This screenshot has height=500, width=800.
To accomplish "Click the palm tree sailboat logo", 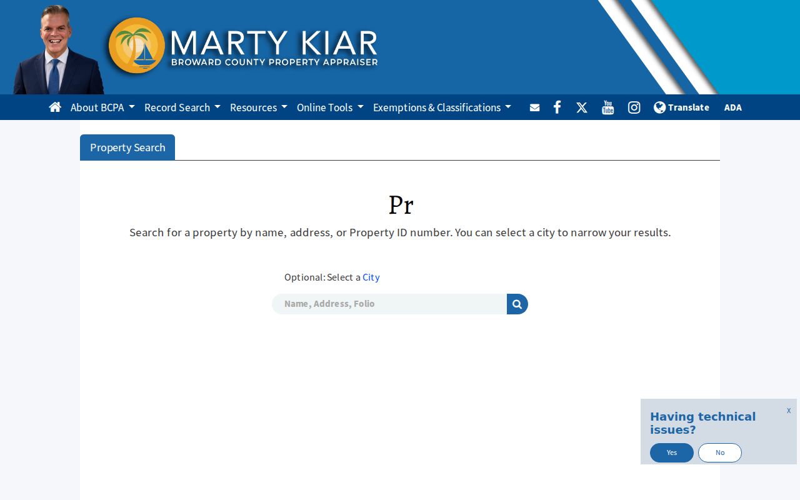I will coord(137,46).
